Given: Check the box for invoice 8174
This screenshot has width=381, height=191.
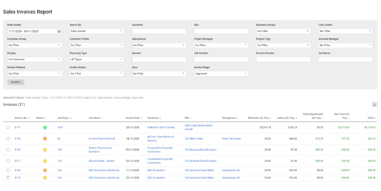Looking at the screenshot, I should pyautogui.click(x=8, y=178).
